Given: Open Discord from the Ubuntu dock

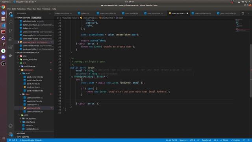Looking at the screenshot, I should point(3,57).
